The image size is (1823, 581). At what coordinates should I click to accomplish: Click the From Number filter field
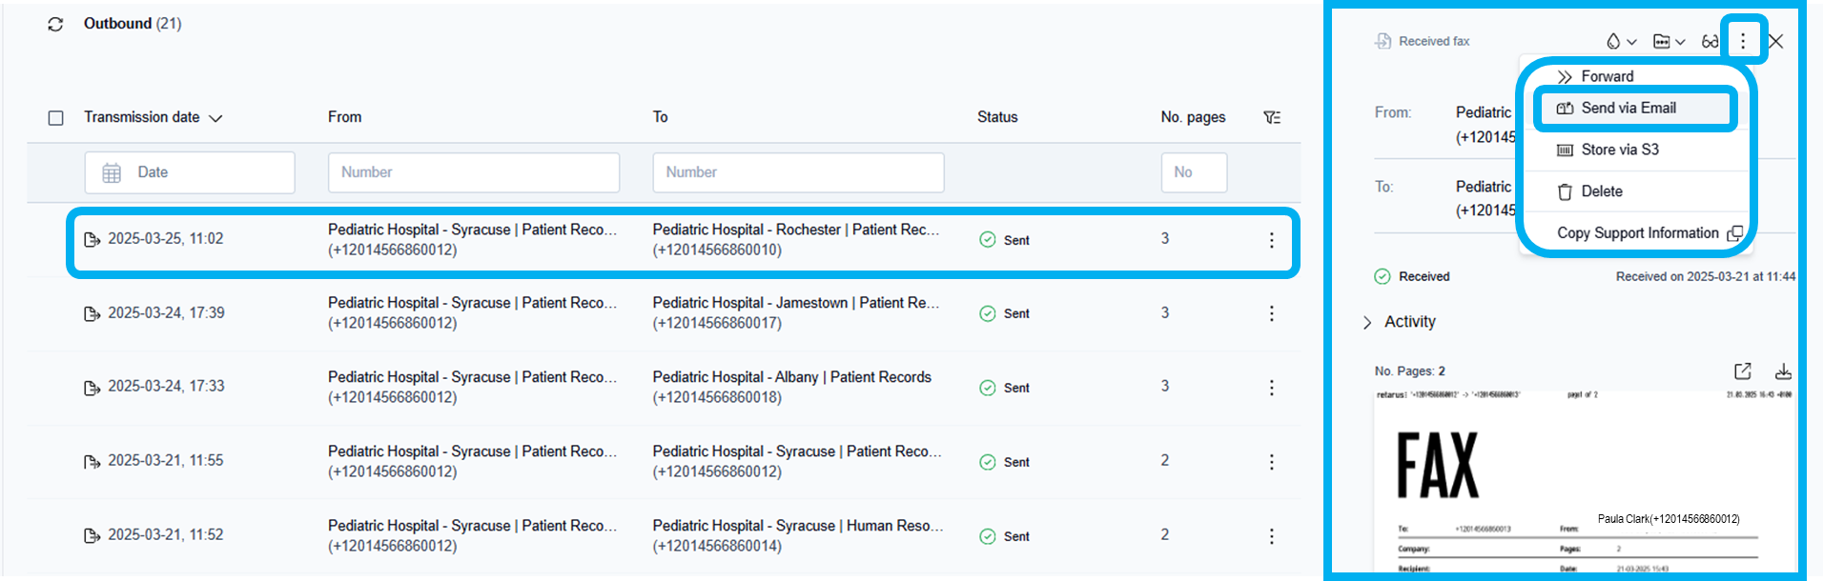(474, 172)
